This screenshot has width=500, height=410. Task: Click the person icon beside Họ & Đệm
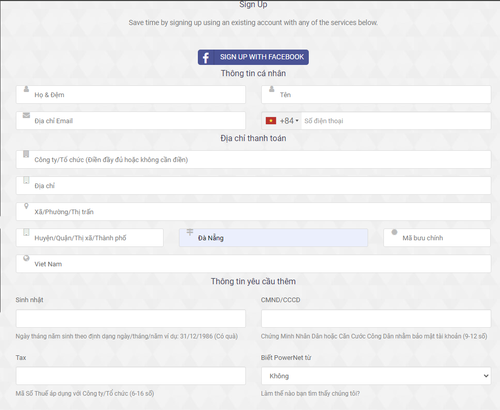click(x=26, y=89)
